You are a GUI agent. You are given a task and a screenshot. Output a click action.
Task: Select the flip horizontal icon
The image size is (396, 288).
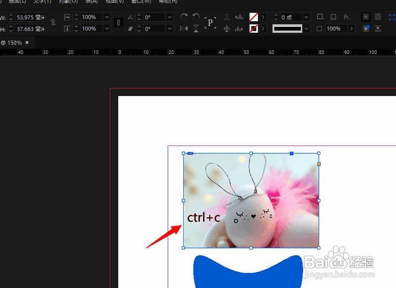(184, 28)
